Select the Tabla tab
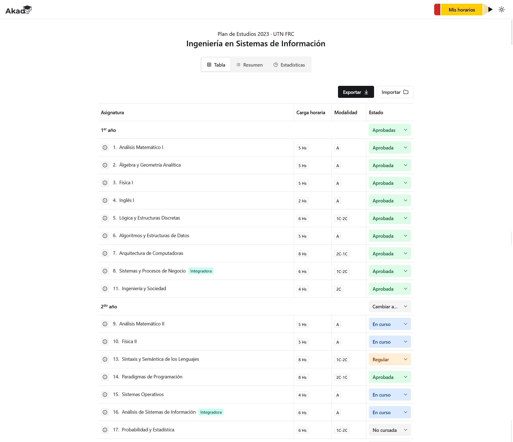This screenshot has width=513, height=442. point(216,65)
